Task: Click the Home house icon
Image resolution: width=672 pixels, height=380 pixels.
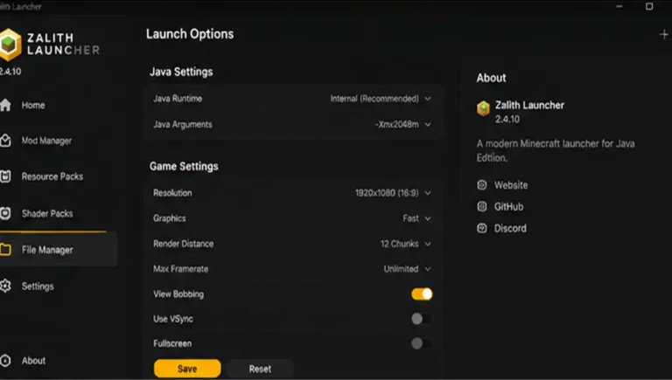Action: pyautogui.click(x=5, y=105)
